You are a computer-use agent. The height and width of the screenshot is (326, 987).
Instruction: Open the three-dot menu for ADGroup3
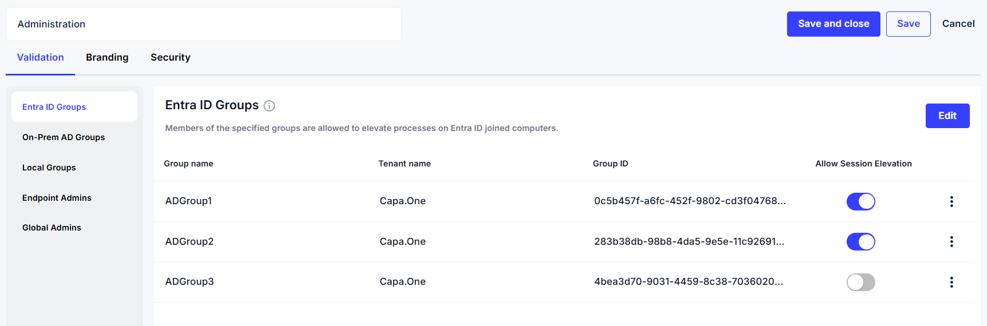pos(951,282)
